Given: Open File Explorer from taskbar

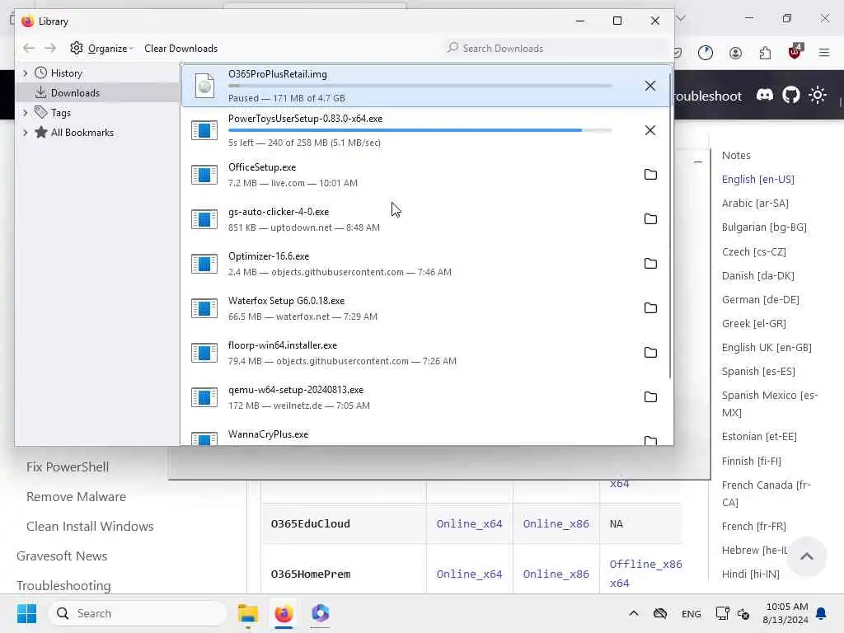Looking at the screenshot, I should pos(247,613).
